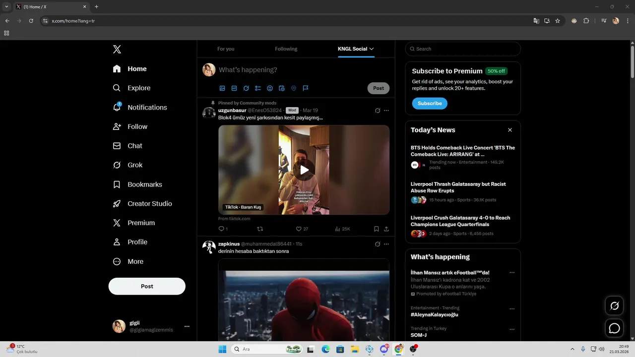
Task: Click Grok explain icon on zapkinus's post
Action: point(378,244)
